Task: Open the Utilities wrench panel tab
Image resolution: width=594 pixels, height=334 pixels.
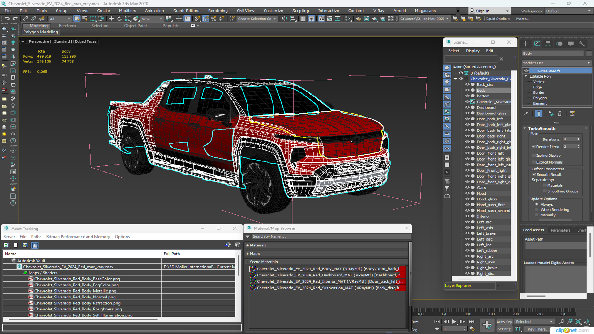Action: (x=582, y=44)
